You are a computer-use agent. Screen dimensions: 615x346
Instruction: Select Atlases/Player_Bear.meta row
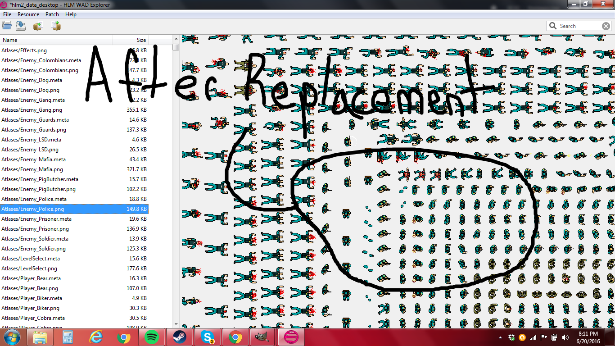tap(74, 278)
